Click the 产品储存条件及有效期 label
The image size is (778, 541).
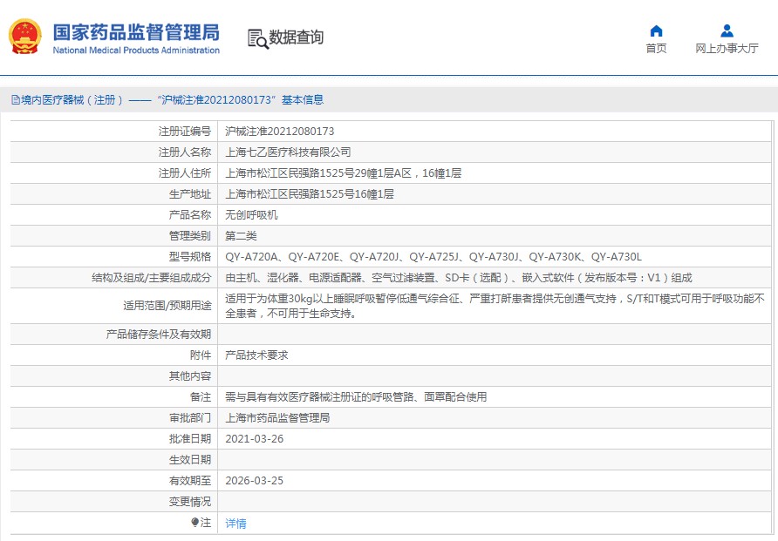(x=158, y=335)
